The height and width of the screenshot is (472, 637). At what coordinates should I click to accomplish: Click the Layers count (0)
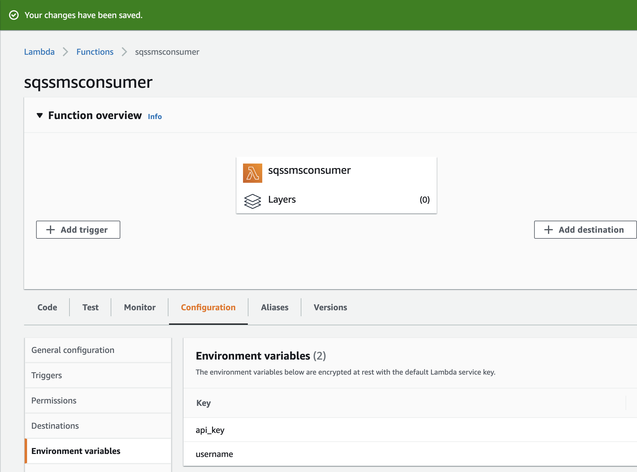click(x=425, y=199)
